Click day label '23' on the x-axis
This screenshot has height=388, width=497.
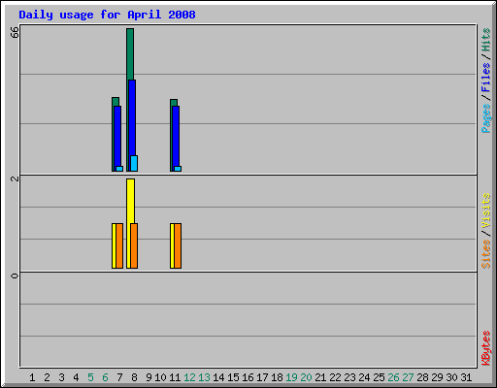[x=349, y=377]
